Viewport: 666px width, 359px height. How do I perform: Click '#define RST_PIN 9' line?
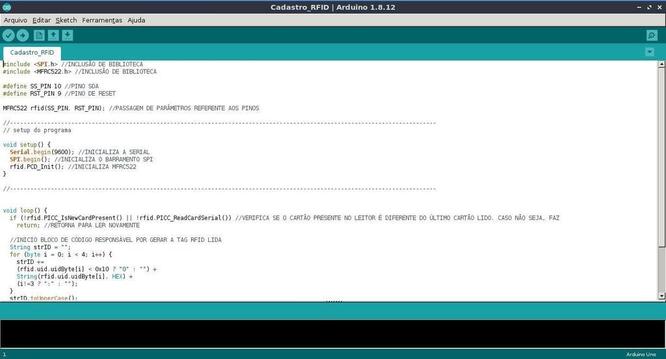59,94
